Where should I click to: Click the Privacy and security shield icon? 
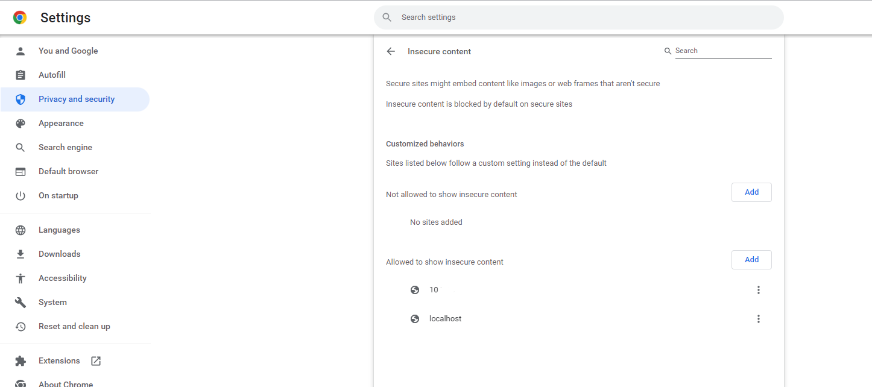[x=21, y=99]
